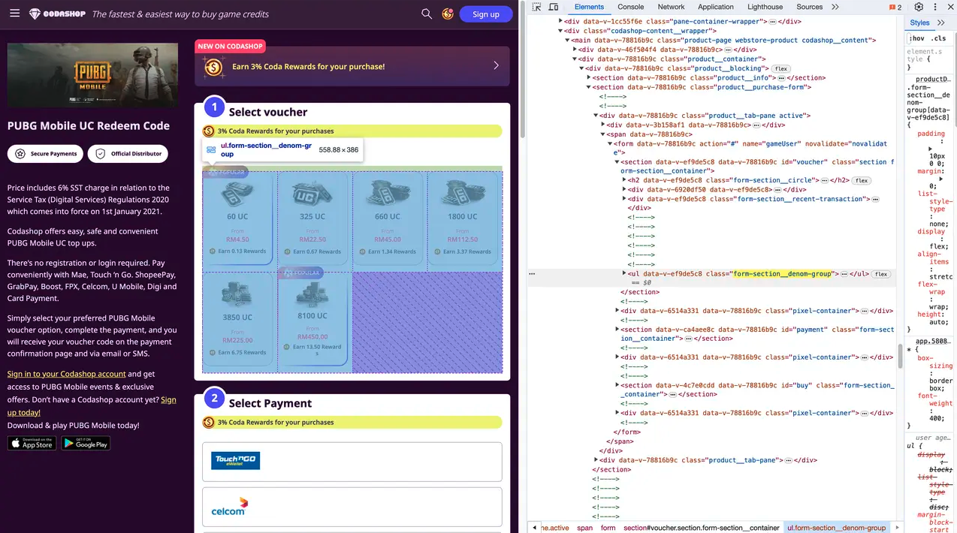Click ellipsis in the product__info section node
The height and width of the screenshot is (533, 957).
pos(781,77)
